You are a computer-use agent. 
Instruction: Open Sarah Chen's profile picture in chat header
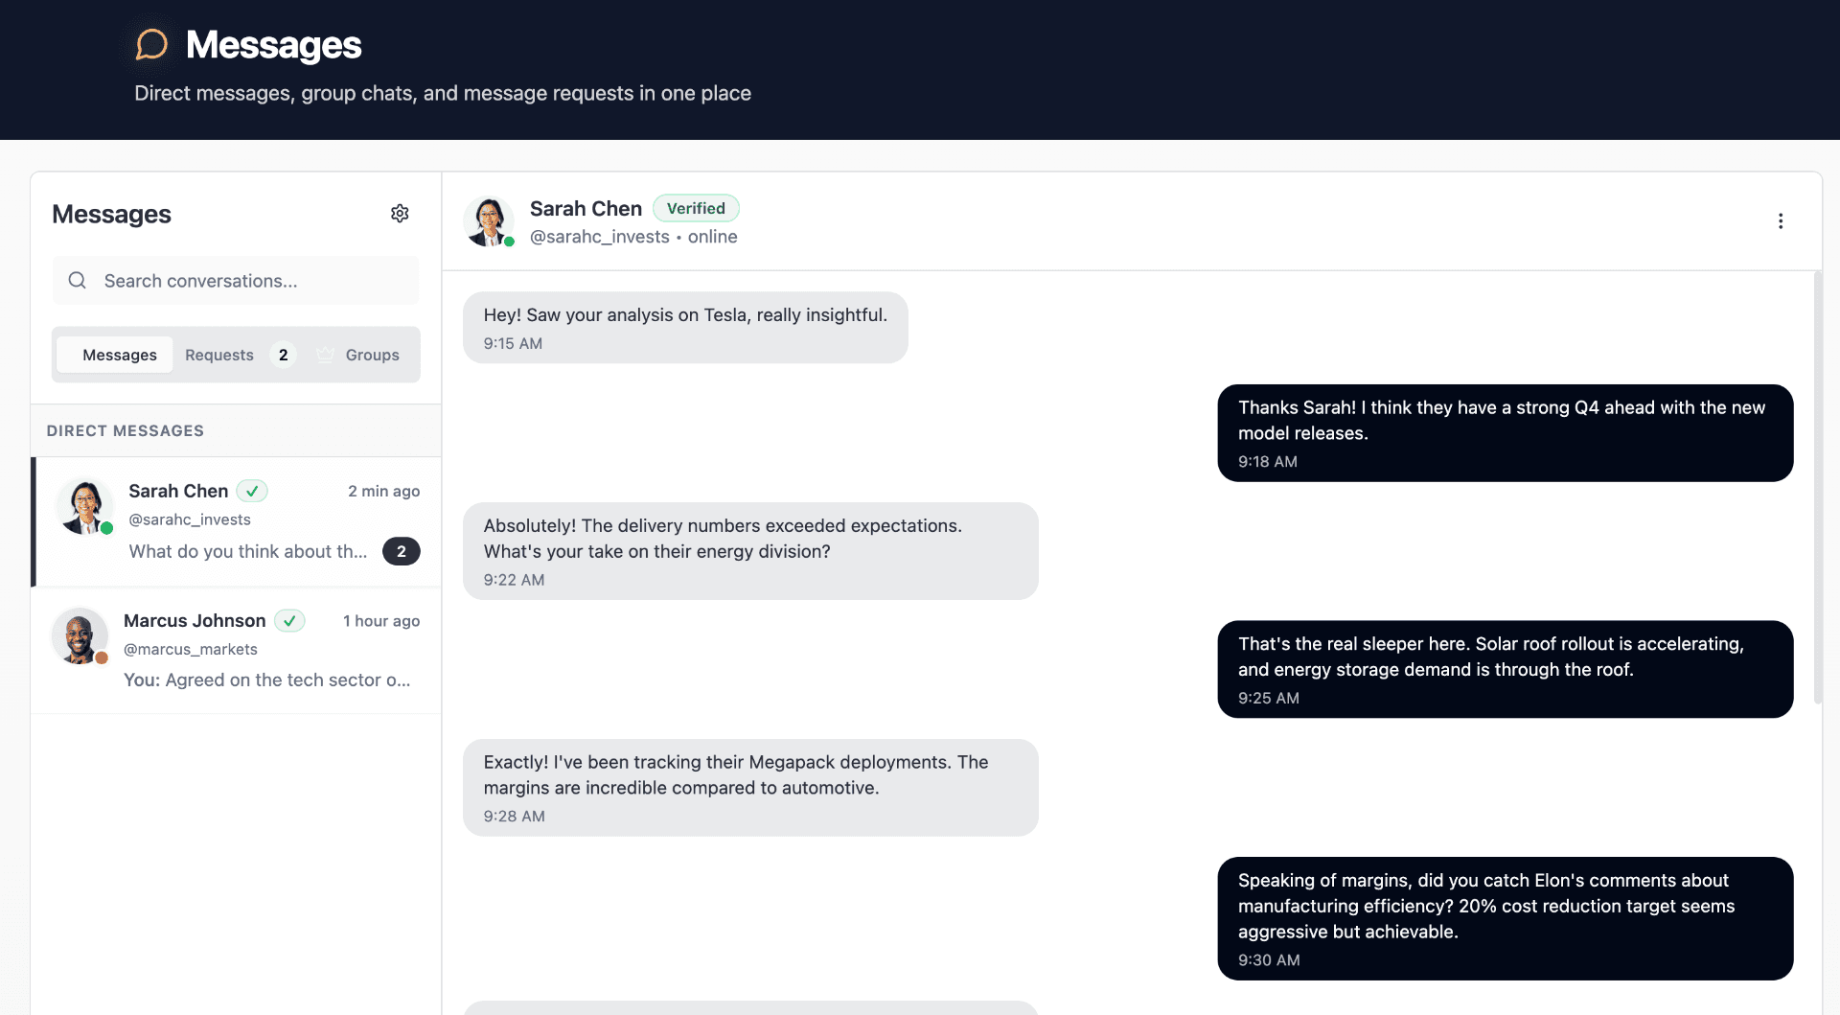pos(490,221)
